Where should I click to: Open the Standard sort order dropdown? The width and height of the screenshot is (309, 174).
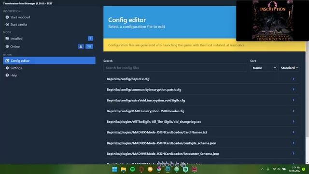tap(289, 68)
